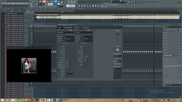182x102 pixels.
Task: Open the FILE menu
Action: pyautogui.click(x=3, y=3)
